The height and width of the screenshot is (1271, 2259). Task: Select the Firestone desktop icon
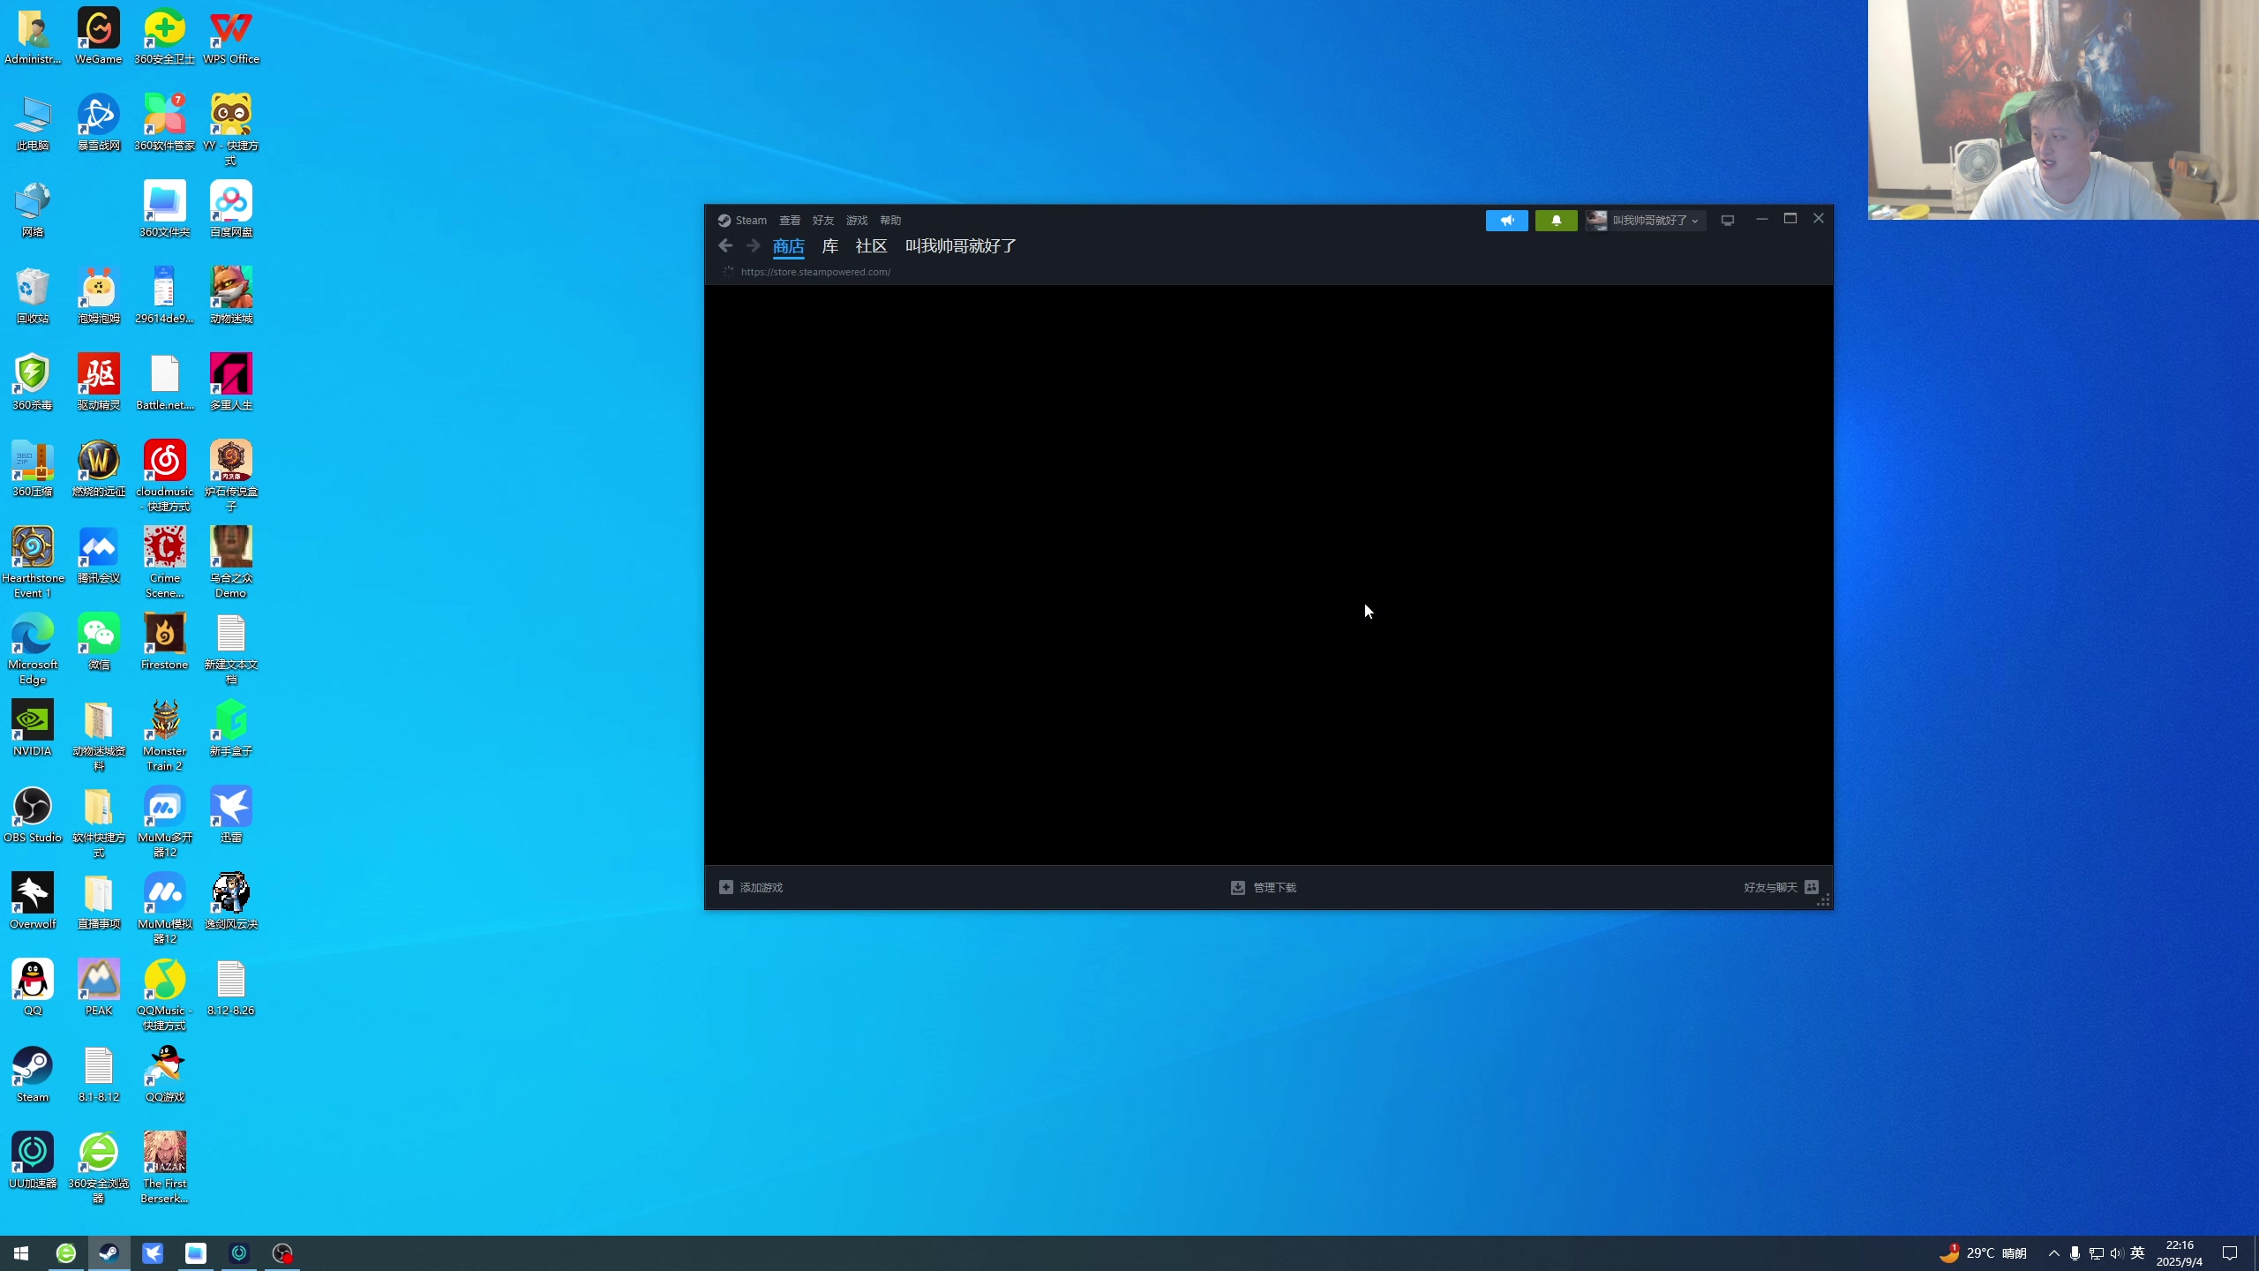point(165,643)
